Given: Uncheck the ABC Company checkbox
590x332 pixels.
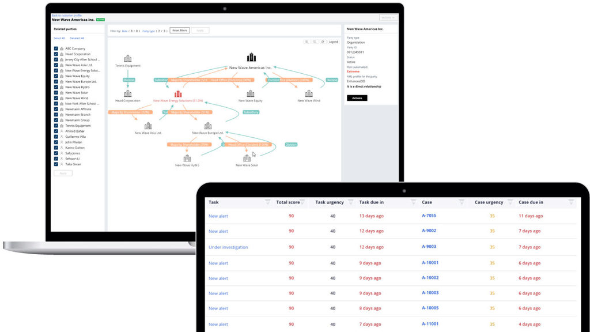Looking at the screenshot, I should coord(56,49).
